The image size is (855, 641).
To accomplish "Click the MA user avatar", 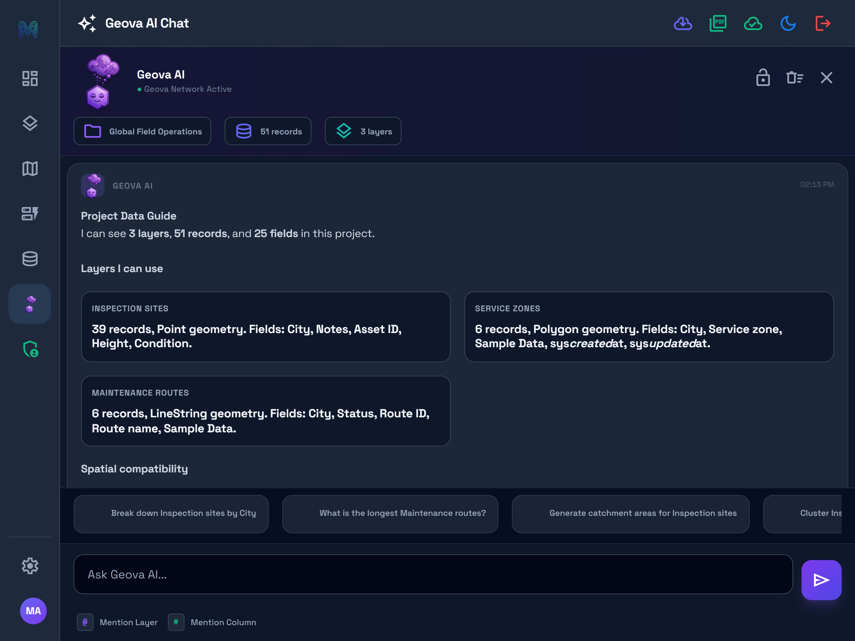I will [x=33, y=611].
